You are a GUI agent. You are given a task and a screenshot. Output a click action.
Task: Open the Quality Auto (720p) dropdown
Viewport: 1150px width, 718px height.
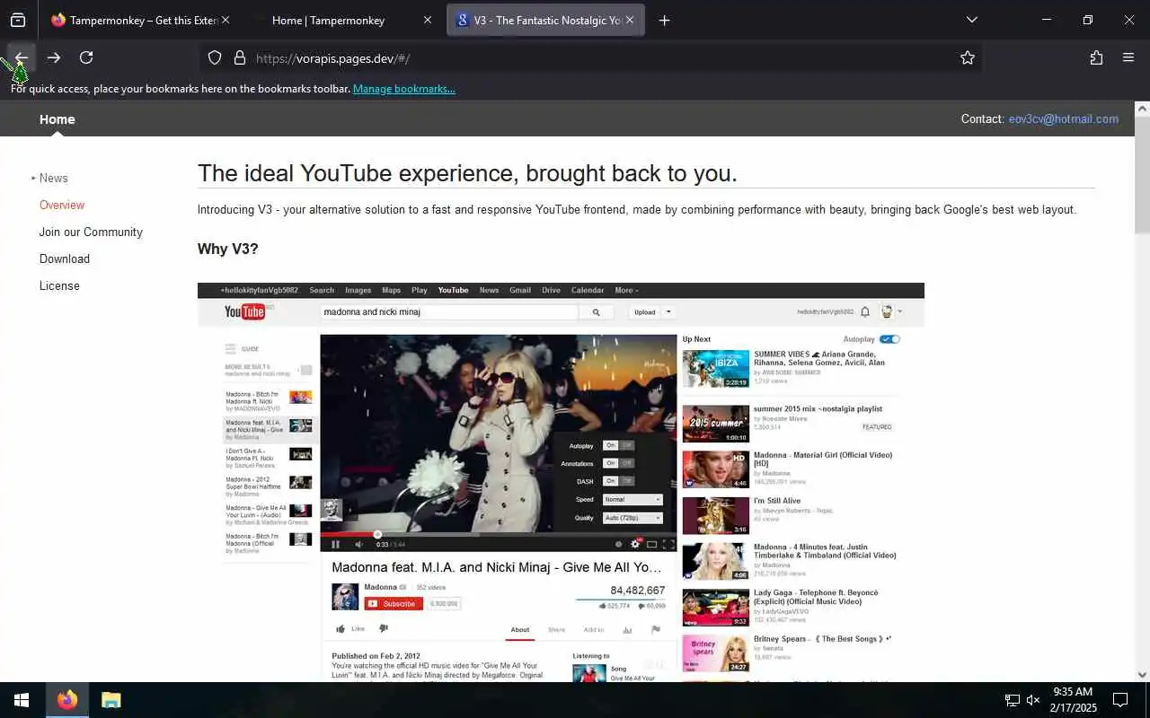click(632, 518)
